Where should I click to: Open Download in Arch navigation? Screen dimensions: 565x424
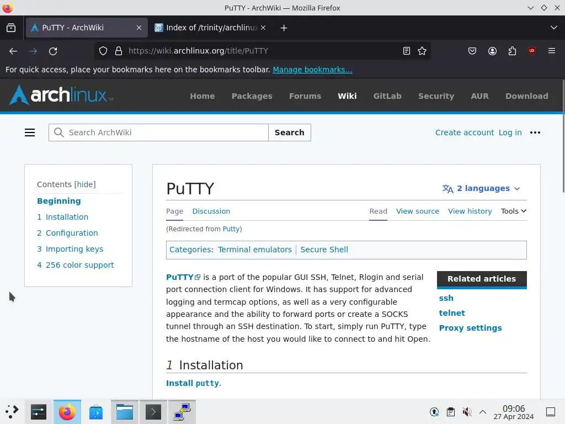click(527, 96)
